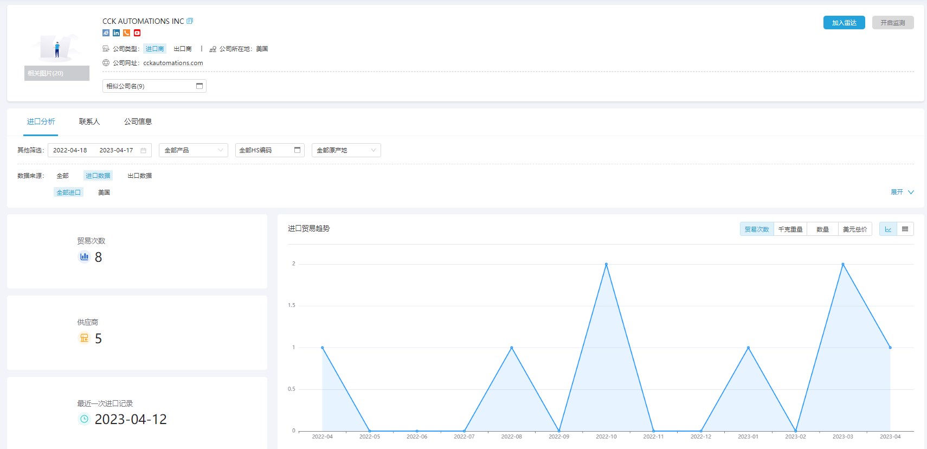Click the end date 2023-04-17 field

coord(116,150)
